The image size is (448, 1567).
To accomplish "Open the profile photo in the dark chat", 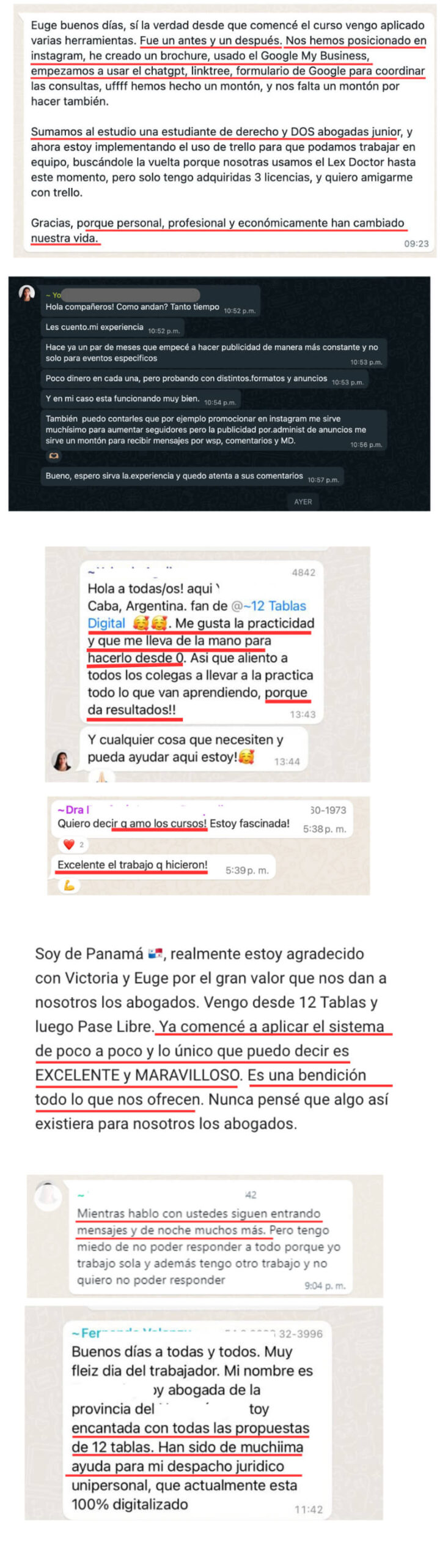I will click(x=27, y=293).
